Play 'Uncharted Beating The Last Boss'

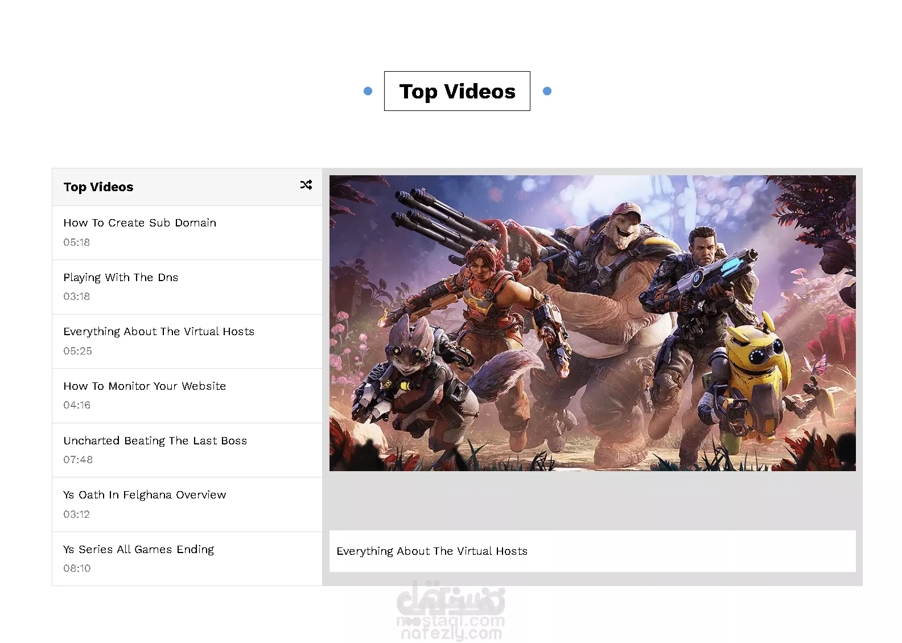pyautogui.click(x=187, y=450)
